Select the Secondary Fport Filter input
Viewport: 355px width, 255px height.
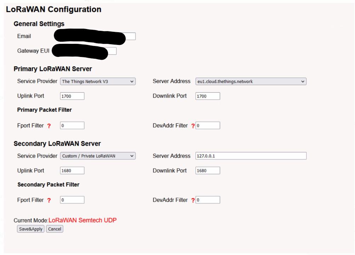point(72,200)
